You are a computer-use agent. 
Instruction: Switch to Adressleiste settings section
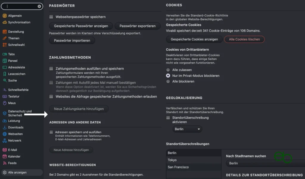pyautogui.click(x=16, y=67)
